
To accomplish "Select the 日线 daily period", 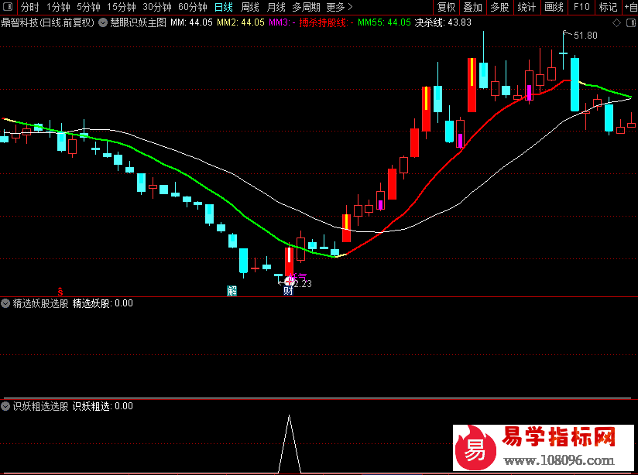I will (224, 7).
